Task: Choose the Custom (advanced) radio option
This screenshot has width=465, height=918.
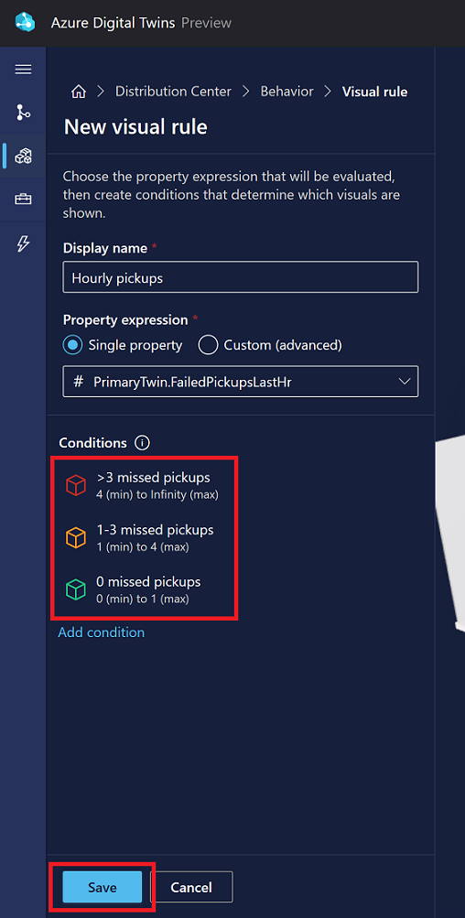Action: tap(208, 345)
